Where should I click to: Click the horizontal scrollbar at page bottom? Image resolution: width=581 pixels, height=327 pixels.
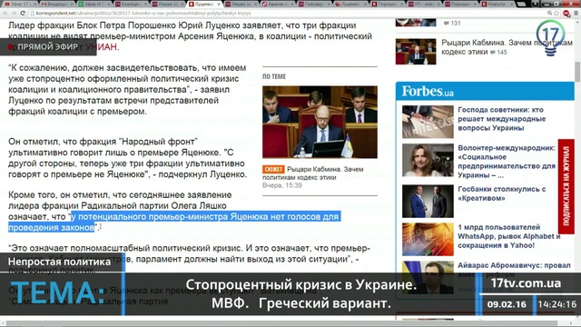[281, 323]
